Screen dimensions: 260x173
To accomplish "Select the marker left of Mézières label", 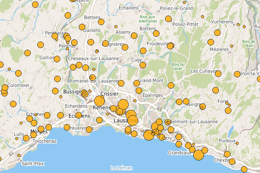I will pyautogui.click(x=211, y=42).
